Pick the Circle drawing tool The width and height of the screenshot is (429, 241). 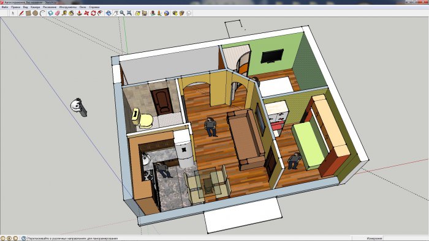(36, 13)
